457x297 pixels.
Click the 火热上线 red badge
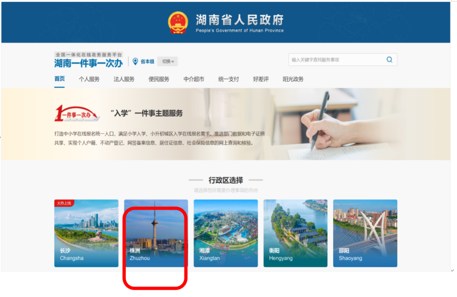click(64, 203)
